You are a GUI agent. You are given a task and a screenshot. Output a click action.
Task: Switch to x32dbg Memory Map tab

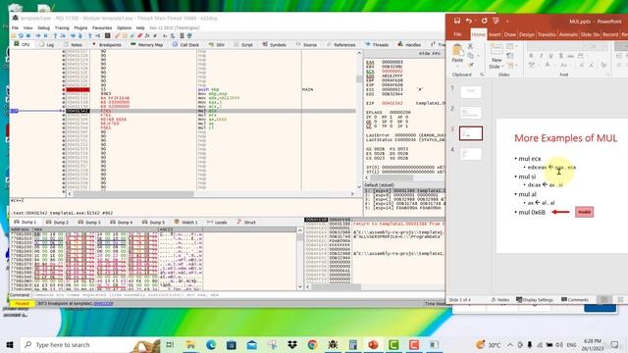coord(147,45)
